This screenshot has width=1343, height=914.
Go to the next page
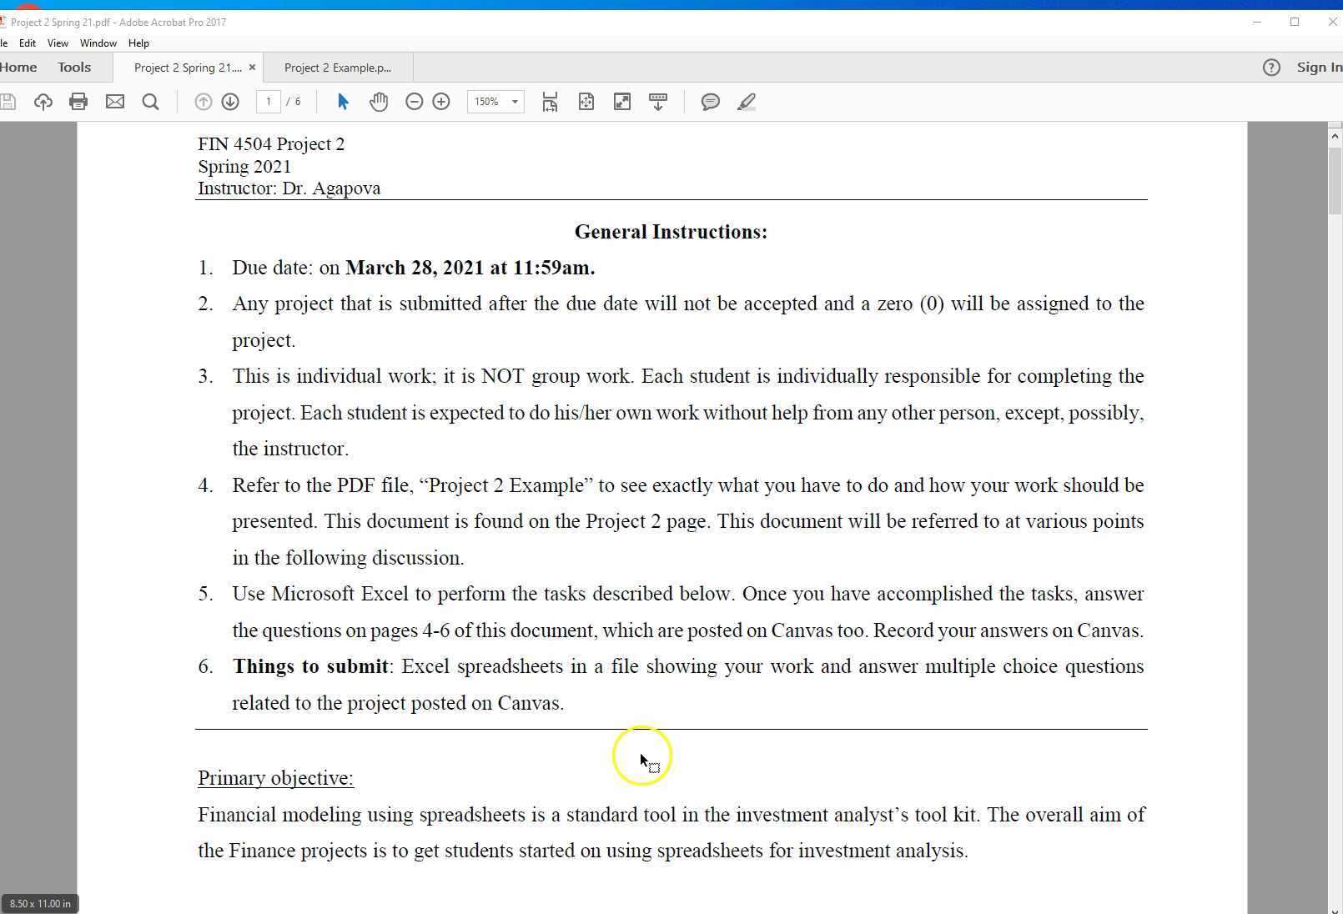(x=230, y=102)
